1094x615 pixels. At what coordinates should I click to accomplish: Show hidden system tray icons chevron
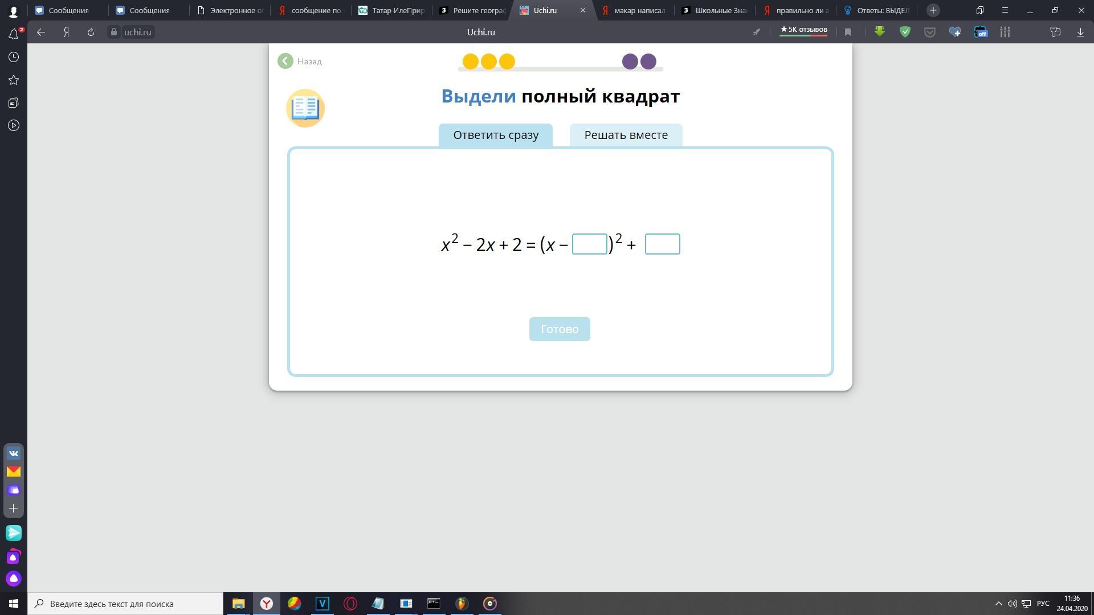[x=998, y=604]
